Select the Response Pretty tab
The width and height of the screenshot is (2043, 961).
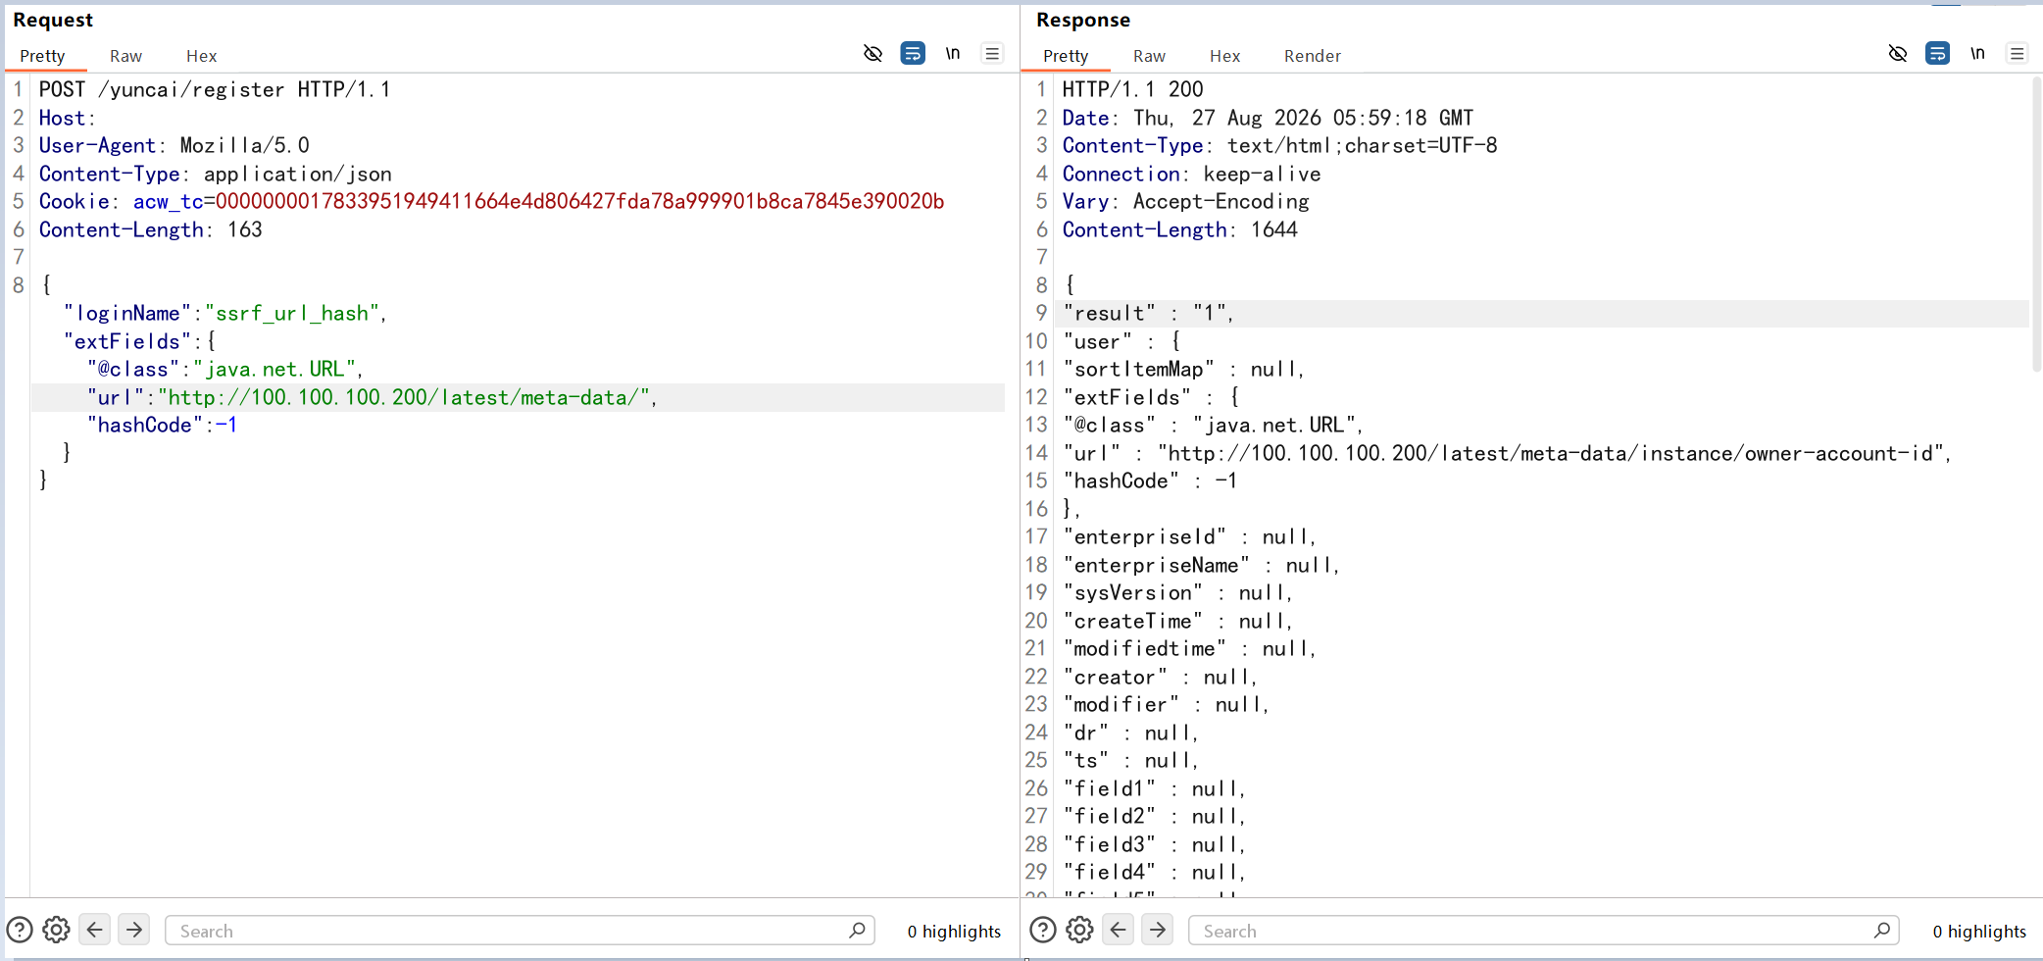coord(1066,56)
